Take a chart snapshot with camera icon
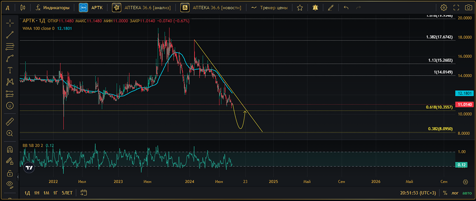Screen dimensions: 476x201 [x=456, y=8]
